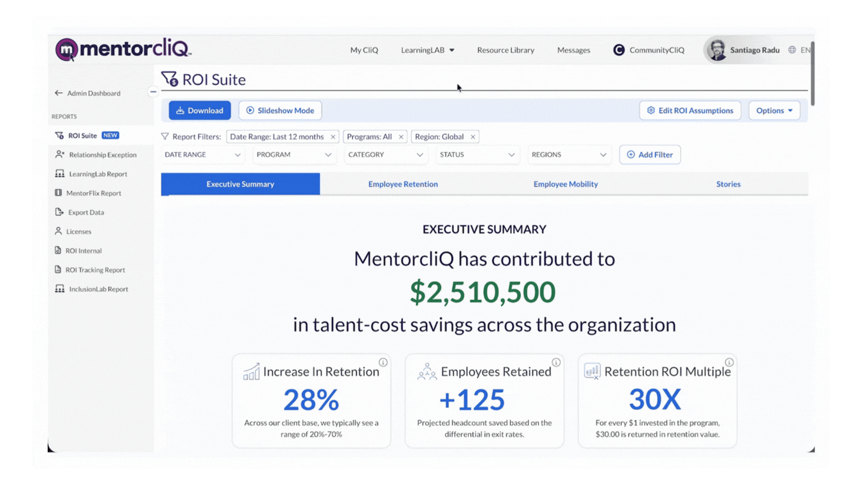The height and width of the screenshot is (485, 863).
Task: Click the $2,510,500 savings figure
Action: pyautogui.click(x=483, y=292)
